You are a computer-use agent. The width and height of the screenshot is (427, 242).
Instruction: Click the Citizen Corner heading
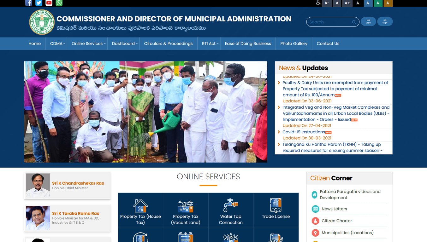tap(331, 178)
